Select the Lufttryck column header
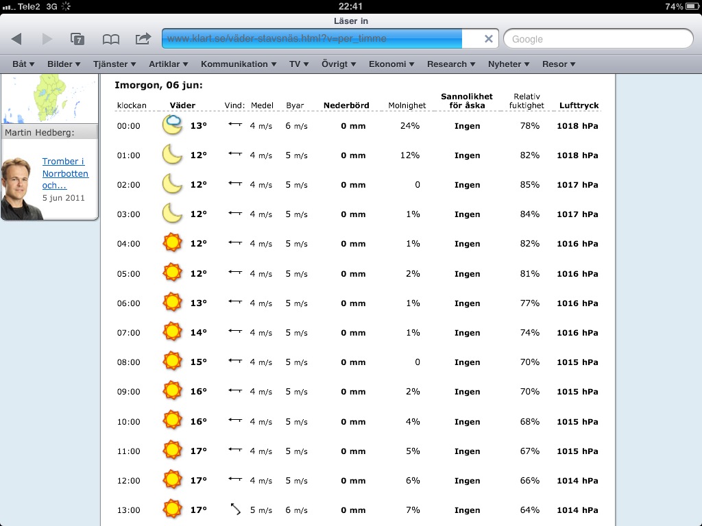This screenshot has height=526, width=702. [579, 105]
